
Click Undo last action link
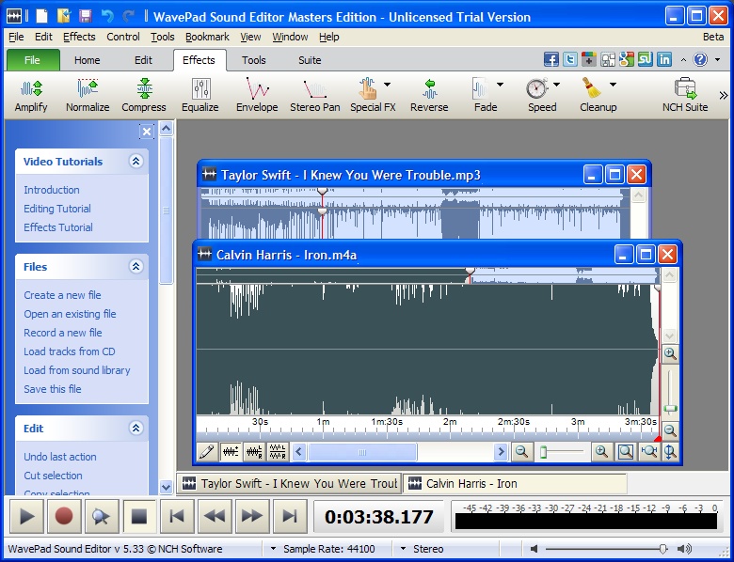click(60, 457)
